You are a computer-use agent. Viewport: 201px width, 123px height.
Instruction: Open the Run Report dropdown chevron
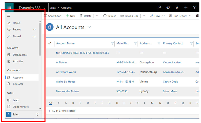(x=190, y=16)
